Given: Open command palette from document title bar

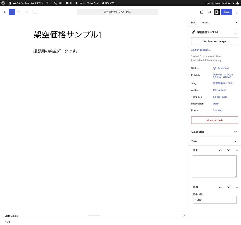Looking at the screenshot, I should coord(117,12).
